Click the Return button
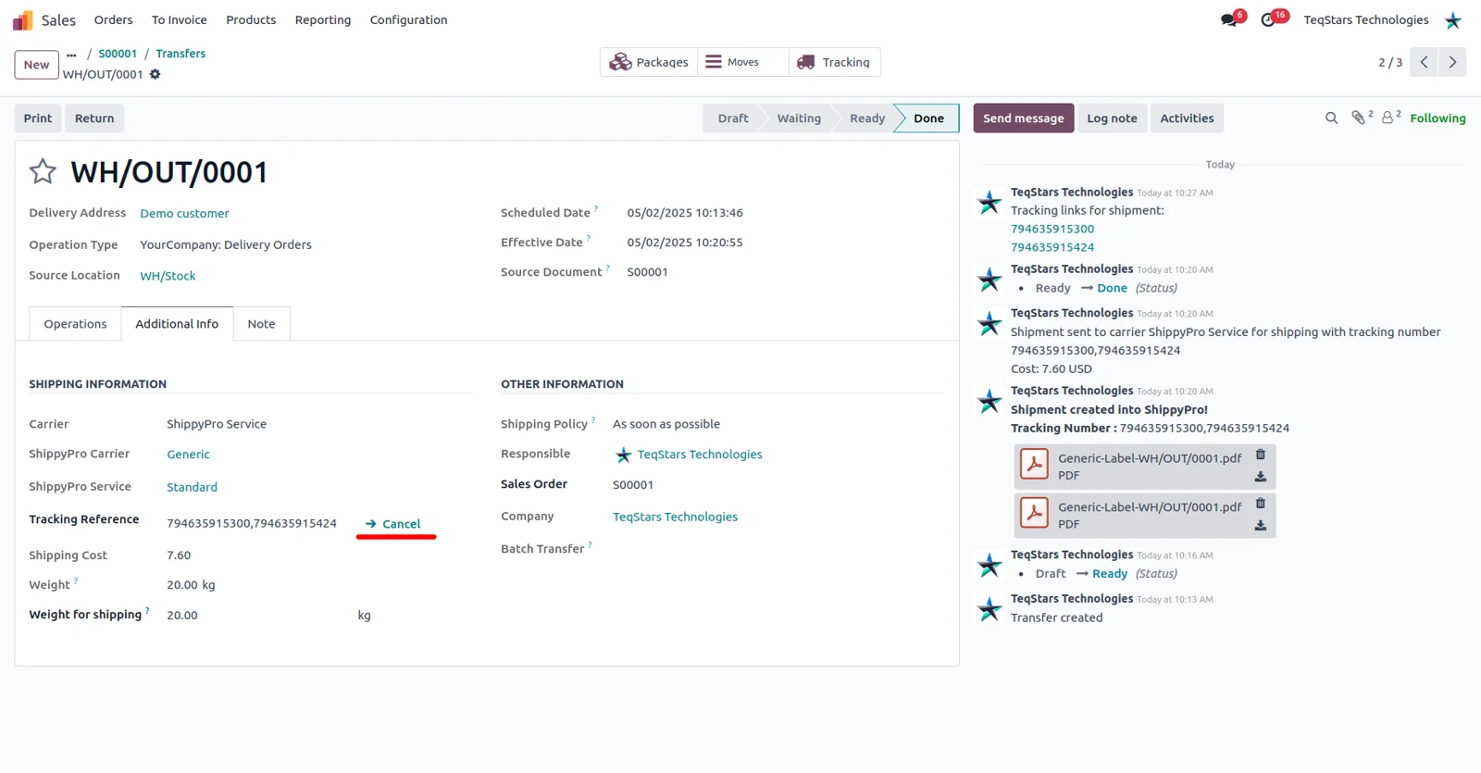1481x773 pixels. 94,118
